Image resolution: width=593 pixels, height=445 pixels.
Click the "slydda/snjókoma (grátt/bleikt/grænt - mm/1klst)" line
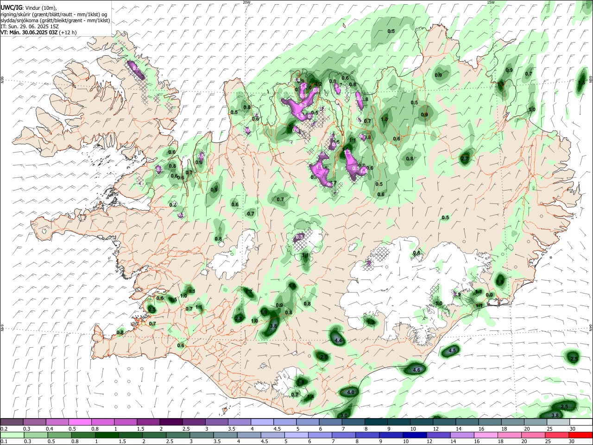pos(55,20)
